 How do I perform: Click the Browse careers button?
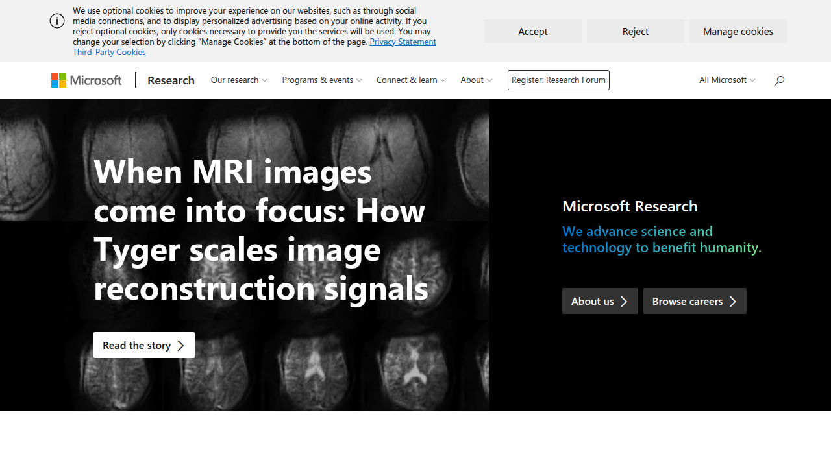coord(695,301)
